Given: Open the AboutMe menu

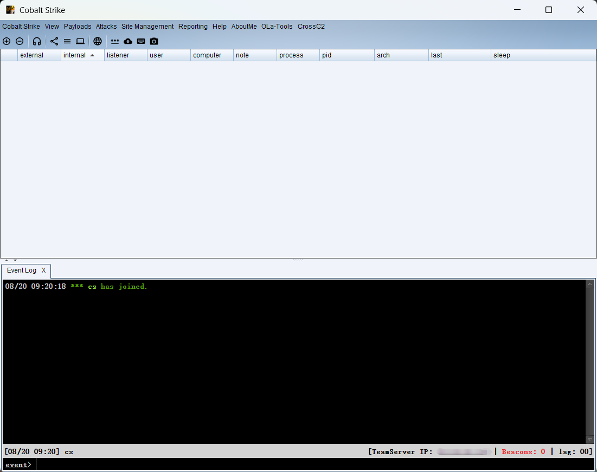Looking at the screenshot, I should 244,26.
